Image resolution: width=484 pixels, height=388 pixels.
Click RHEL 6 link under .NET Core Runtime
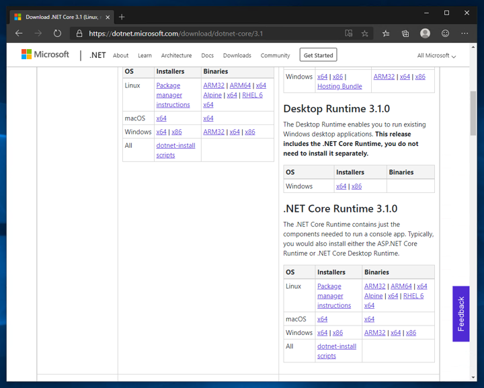(413, 296)
